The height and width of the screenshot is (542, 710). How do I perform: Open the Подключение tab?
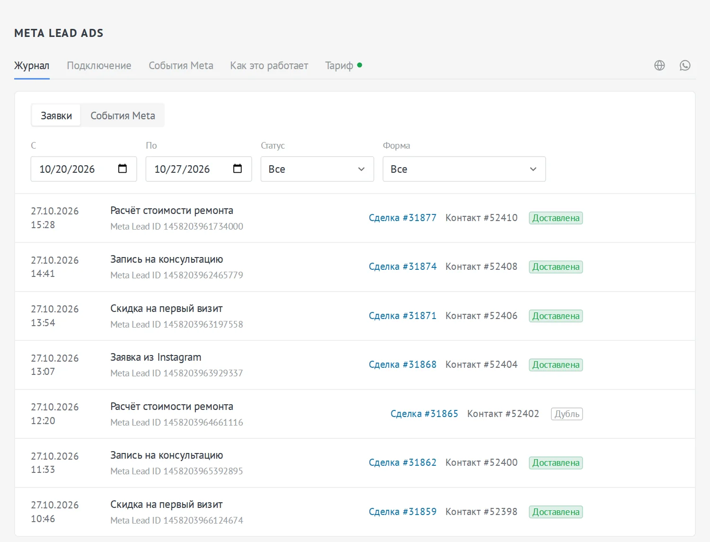click(99, 66)
